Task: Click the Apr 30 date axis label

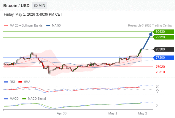Action: coord(62,113)
